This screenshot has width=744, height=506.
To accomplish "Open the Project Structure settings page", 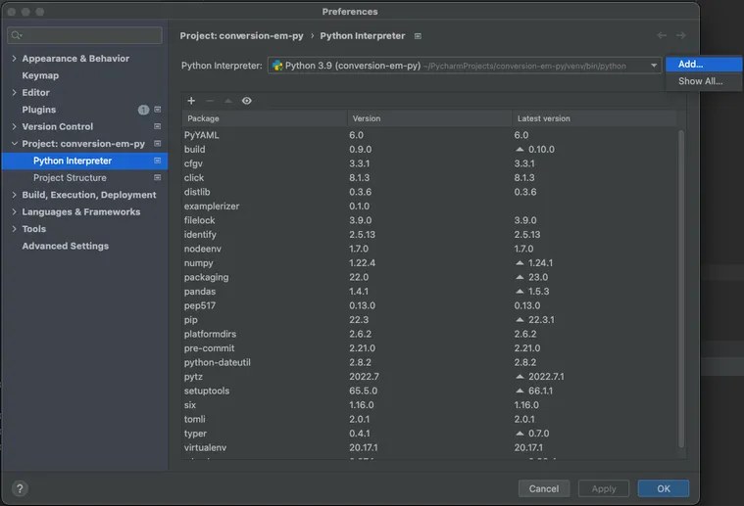I will (x=70, y=178).
